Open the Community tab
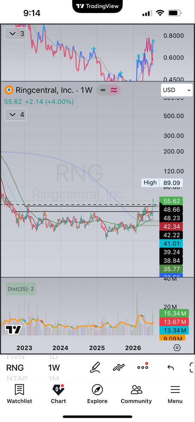The width and height of the screenshot is (195, 422). [136, 394]
